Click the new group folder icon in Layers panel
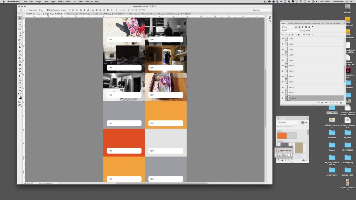Viewport: 356px width, 200px height. tap(333, 102)
